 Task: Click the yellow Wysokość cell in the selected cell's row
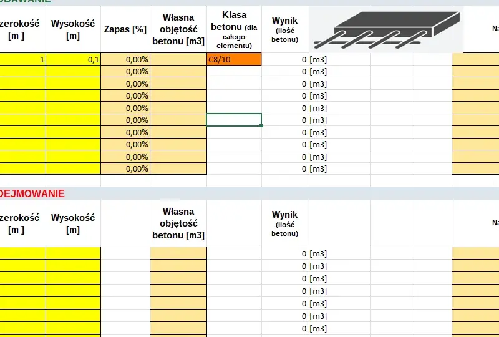pyautogui.click(x=73, y=120)
